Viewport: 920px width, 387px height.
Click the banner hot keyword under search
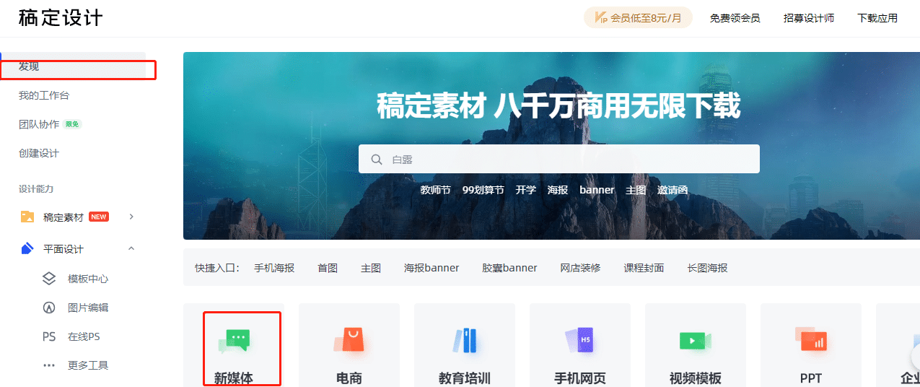coord(597,190)
